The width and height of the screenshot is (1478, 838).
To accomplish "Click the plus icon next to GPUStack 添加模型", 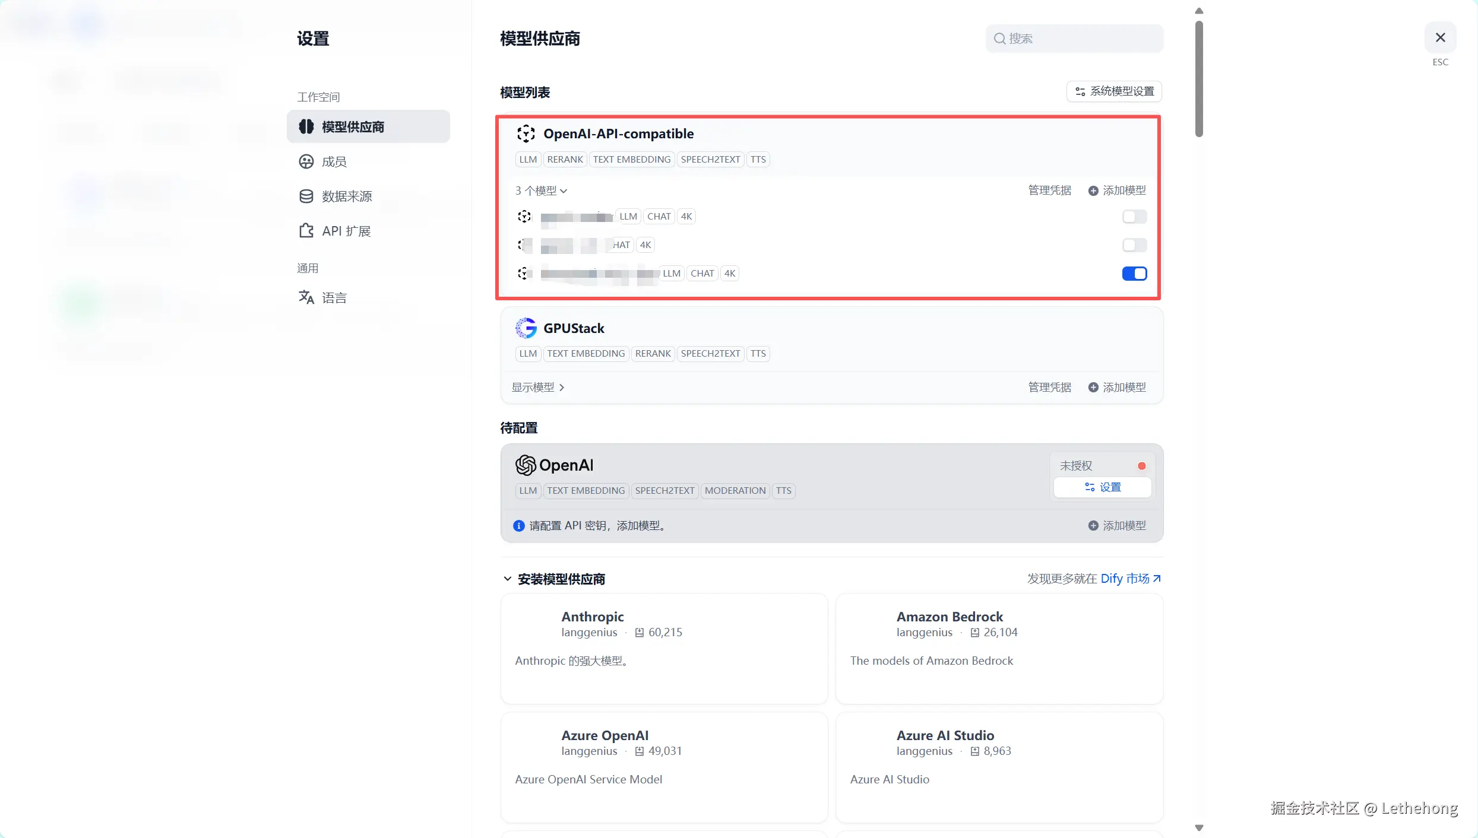I will point(1093,388).
